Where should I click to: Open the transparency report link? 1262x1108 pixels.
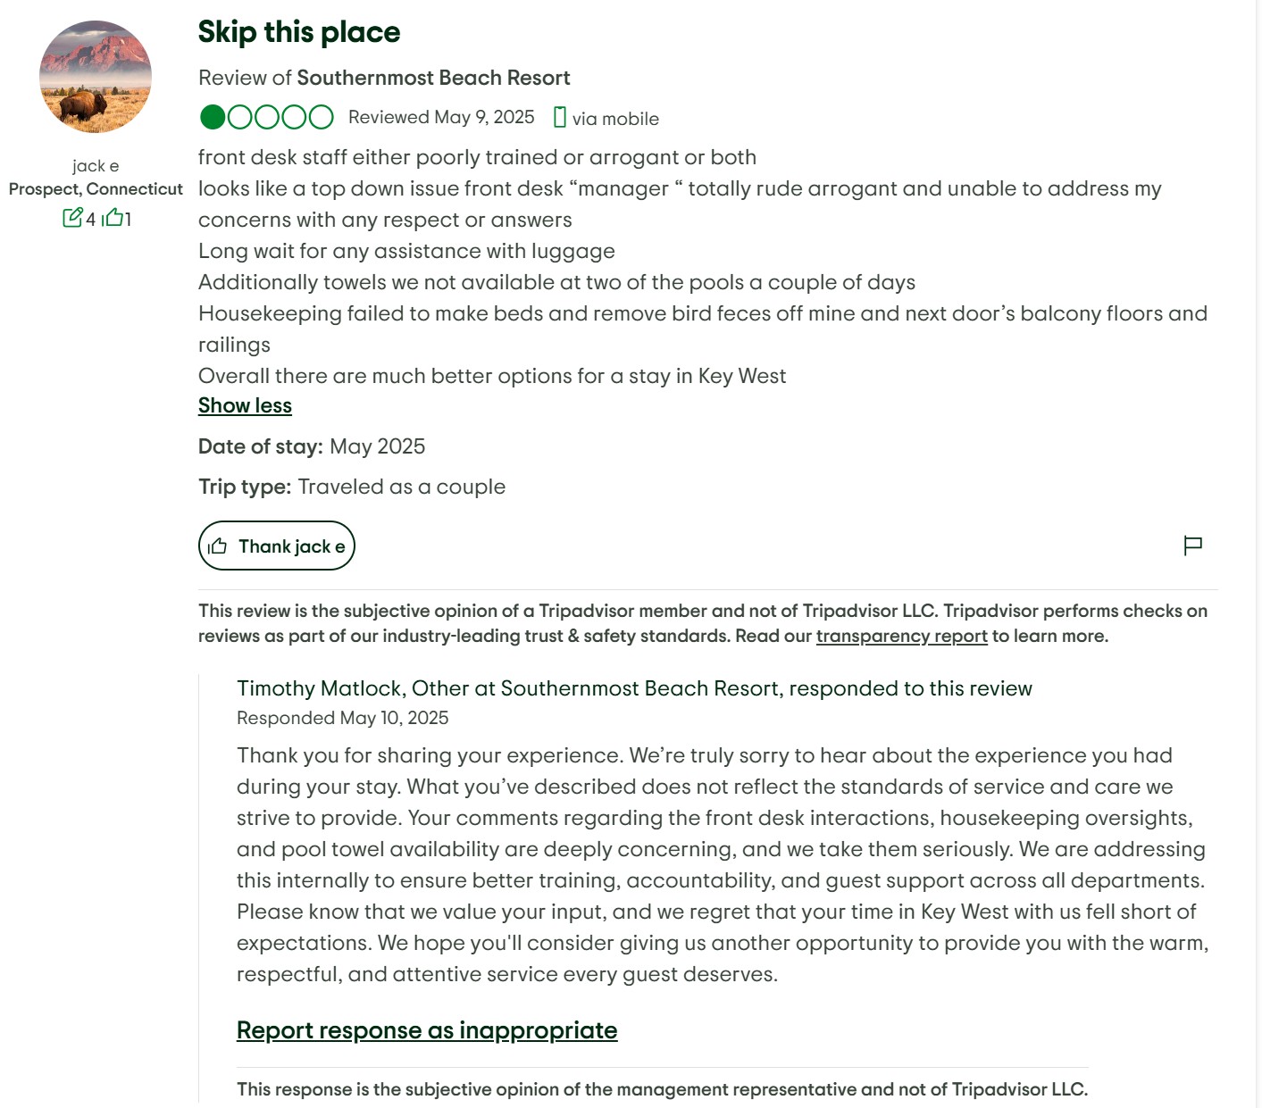click(901, 636)
